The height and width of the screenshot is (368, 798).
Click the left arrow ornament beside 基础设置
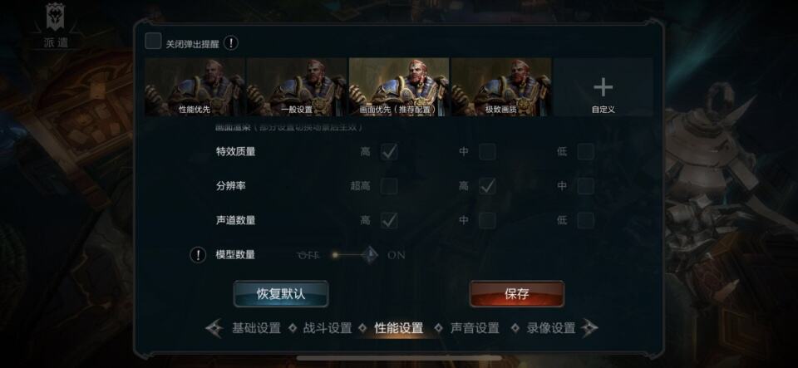214,328
